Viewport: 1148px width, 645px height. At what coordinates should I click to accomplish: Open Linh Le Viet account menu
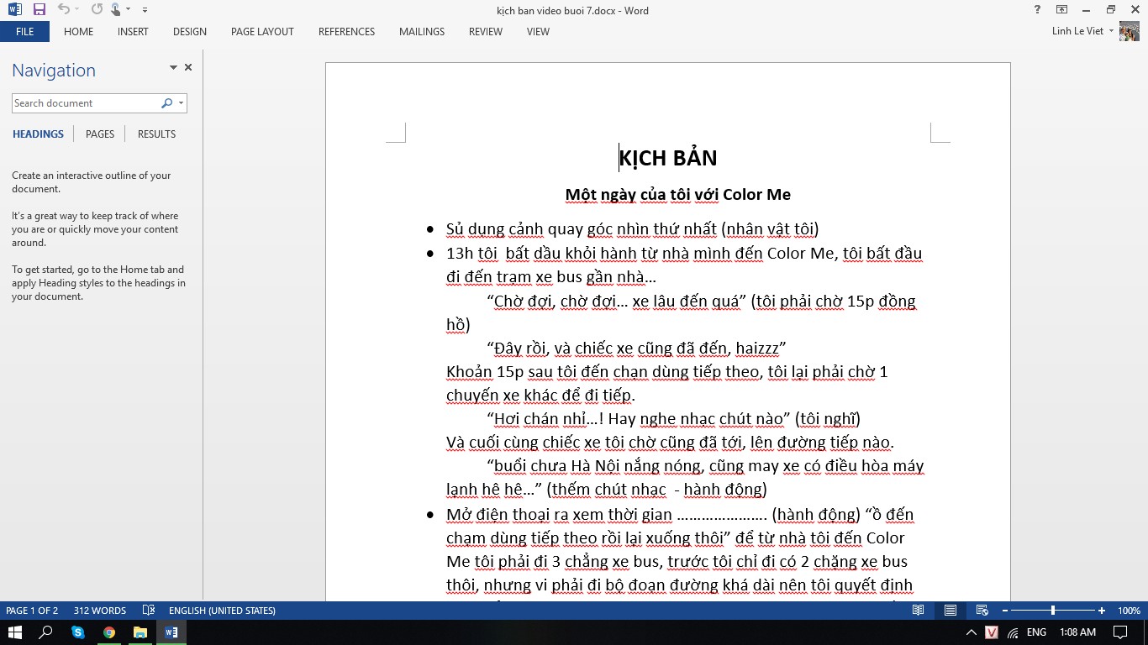point(1082,32)
